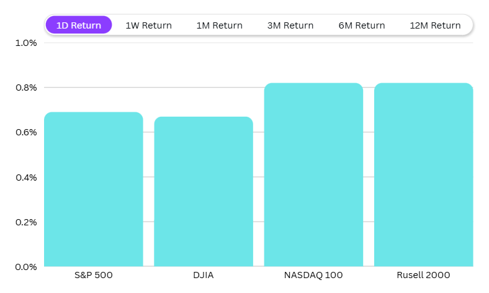Click the Rusell 2000 bar
Screen dimensions: 489x293
point(423,174)
